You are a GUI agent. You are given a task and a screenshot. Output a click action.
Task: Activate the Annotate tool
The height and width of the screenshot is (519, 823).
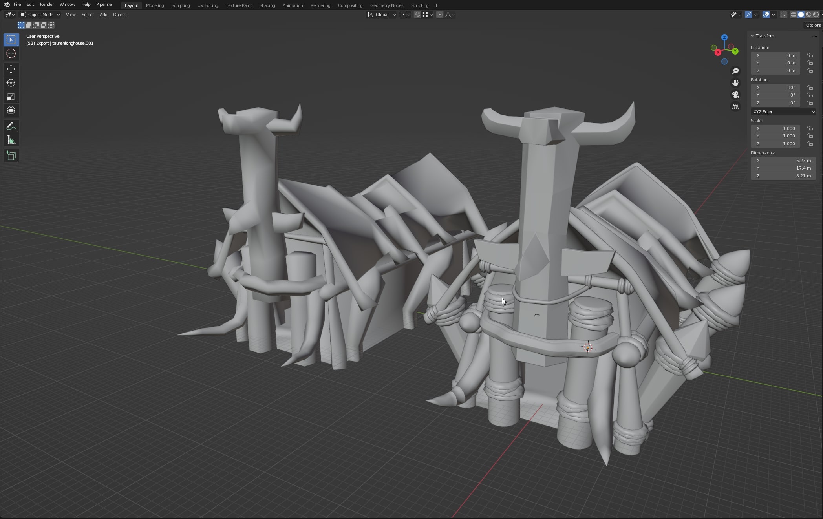pos(11,126)
